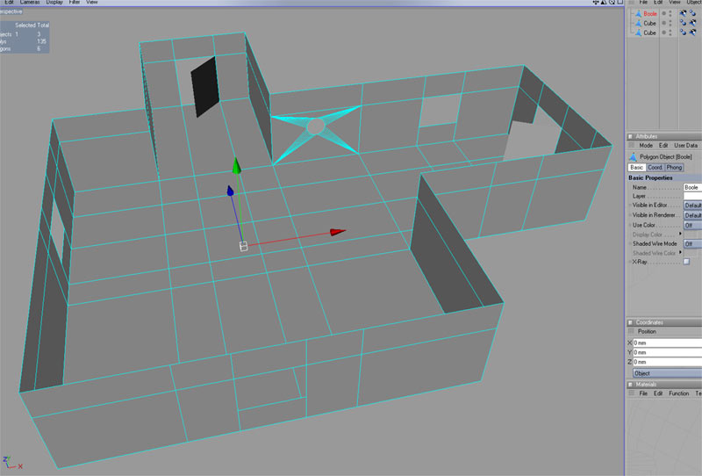
Task: Open the Materials Edit menu
Action: coord(657,393)
